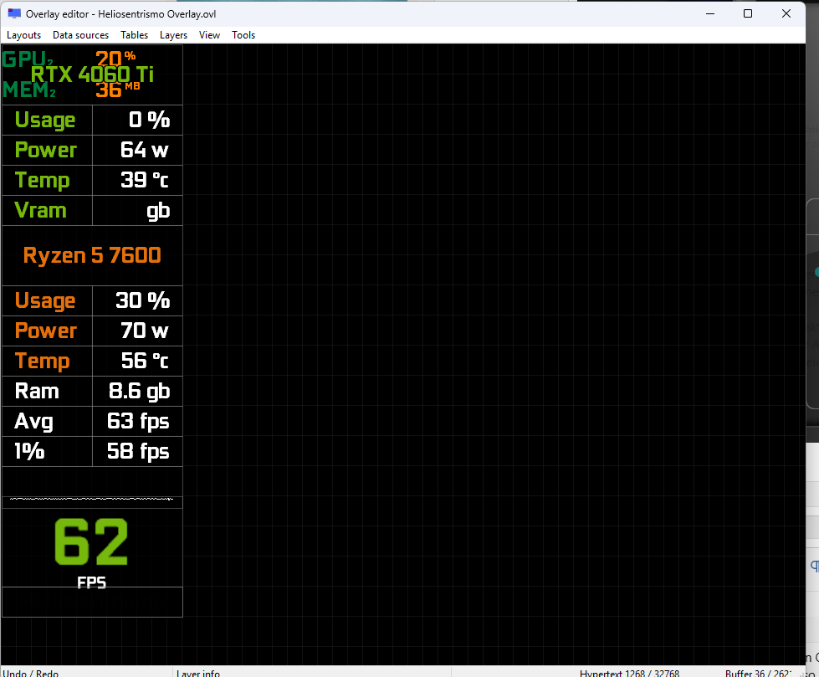Viewport: 819px width, 677px height.
Task: Open the Data sources menu
Action: (x=80, y=35)
